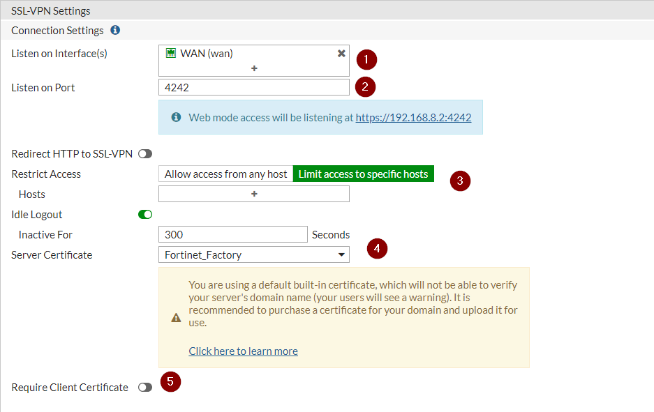The height and width of the screenshot is (412, 654).
Task: Remove WAN interface with the X icon
Action: [341, 53]
